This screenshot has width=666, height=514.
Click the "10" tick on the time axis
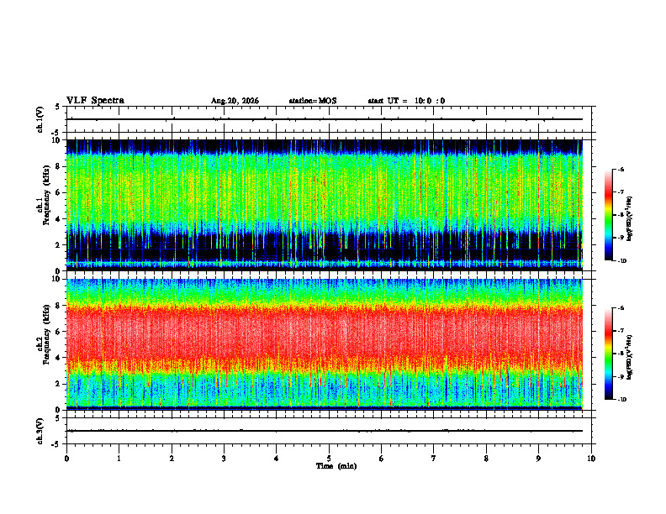tap(591, 459)
